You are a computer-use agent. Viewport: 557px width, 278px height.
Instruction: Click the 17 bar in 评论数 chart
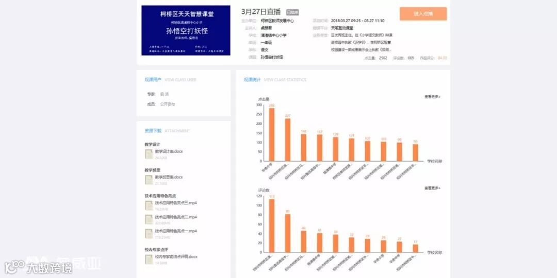tap(415, 248)
